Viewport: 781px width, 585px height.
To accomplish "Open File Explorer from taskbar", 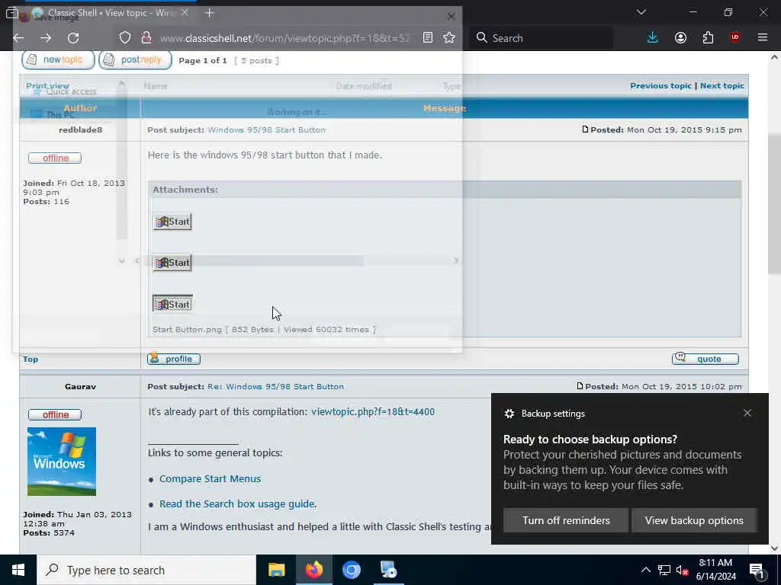I will coord(276,570).
